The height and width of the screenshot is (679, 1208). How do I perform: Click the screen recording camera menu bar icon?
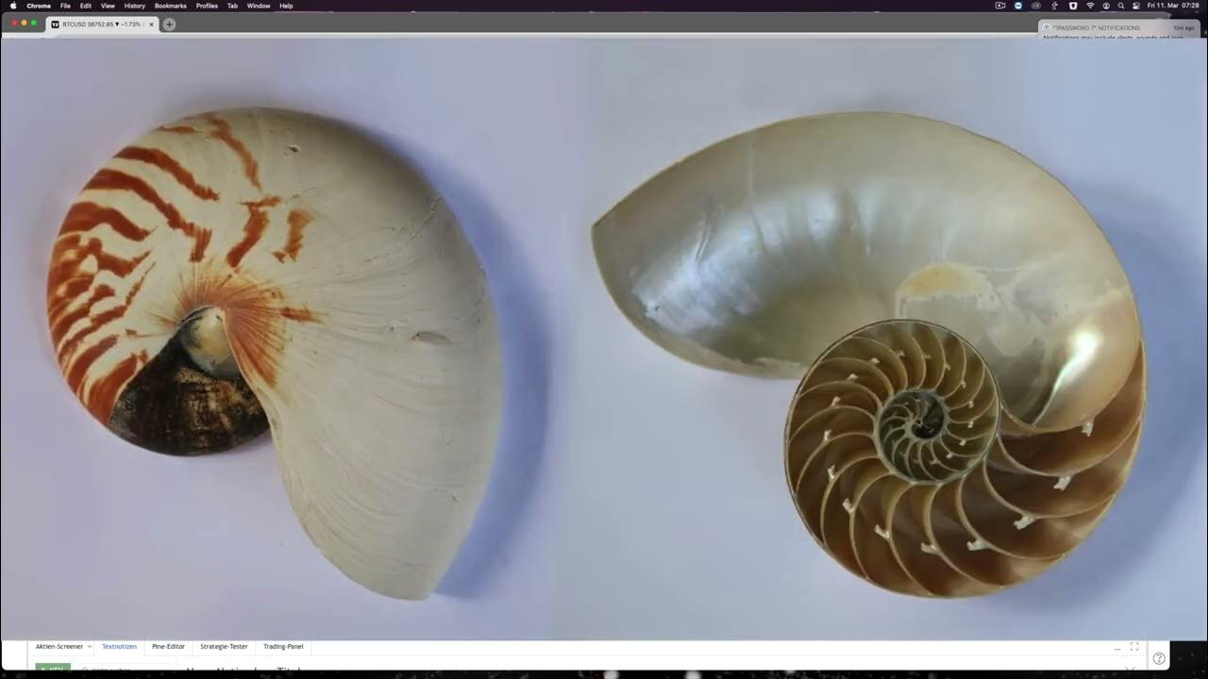coord(1000,6)
